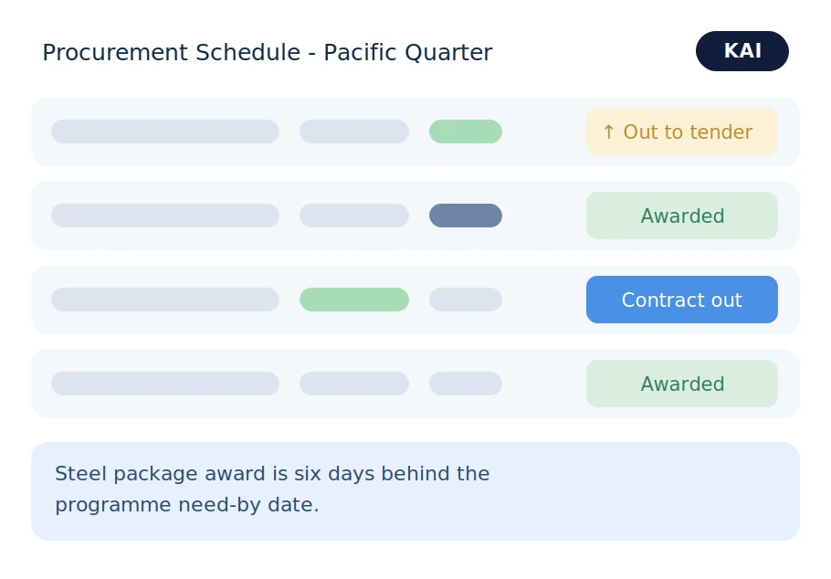Click the Steel package award note
Viewport: 831px width, 579px height.
pos(415,491)
